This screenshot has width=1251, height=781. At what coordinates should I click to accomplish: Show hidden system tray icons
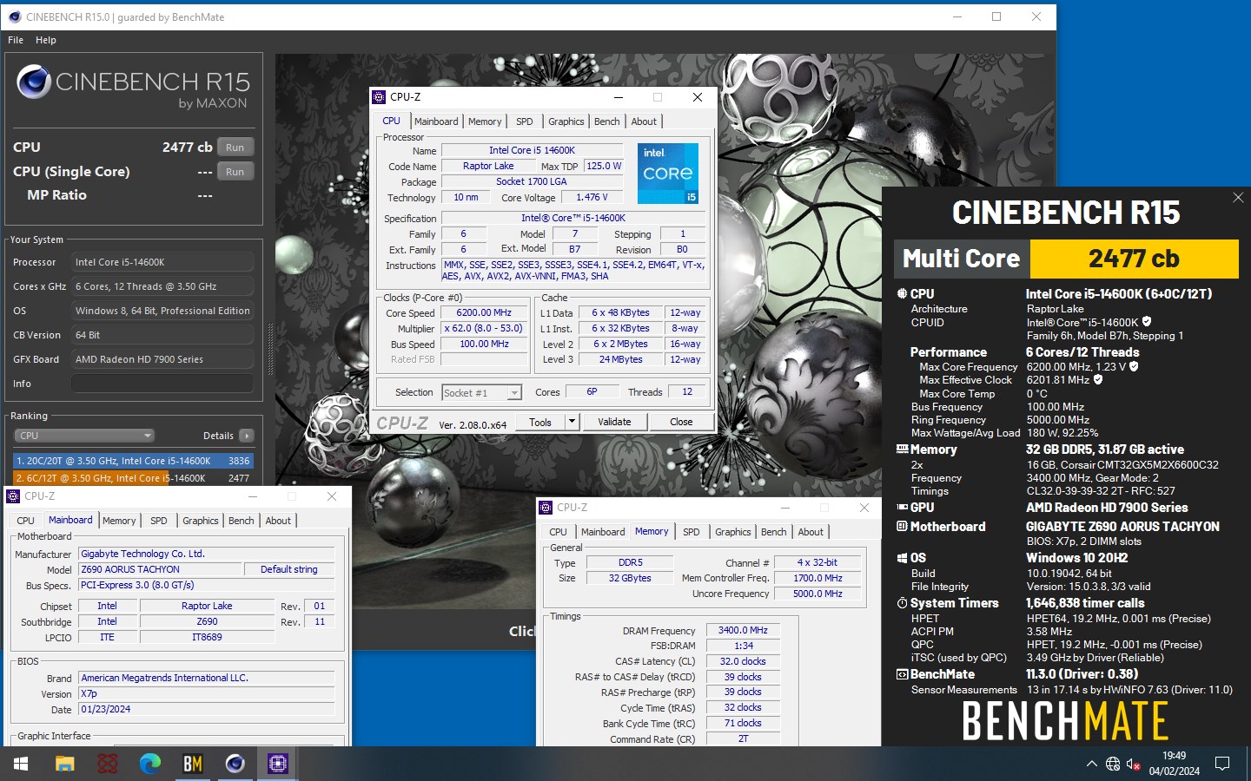click(x=1091, y=764)
